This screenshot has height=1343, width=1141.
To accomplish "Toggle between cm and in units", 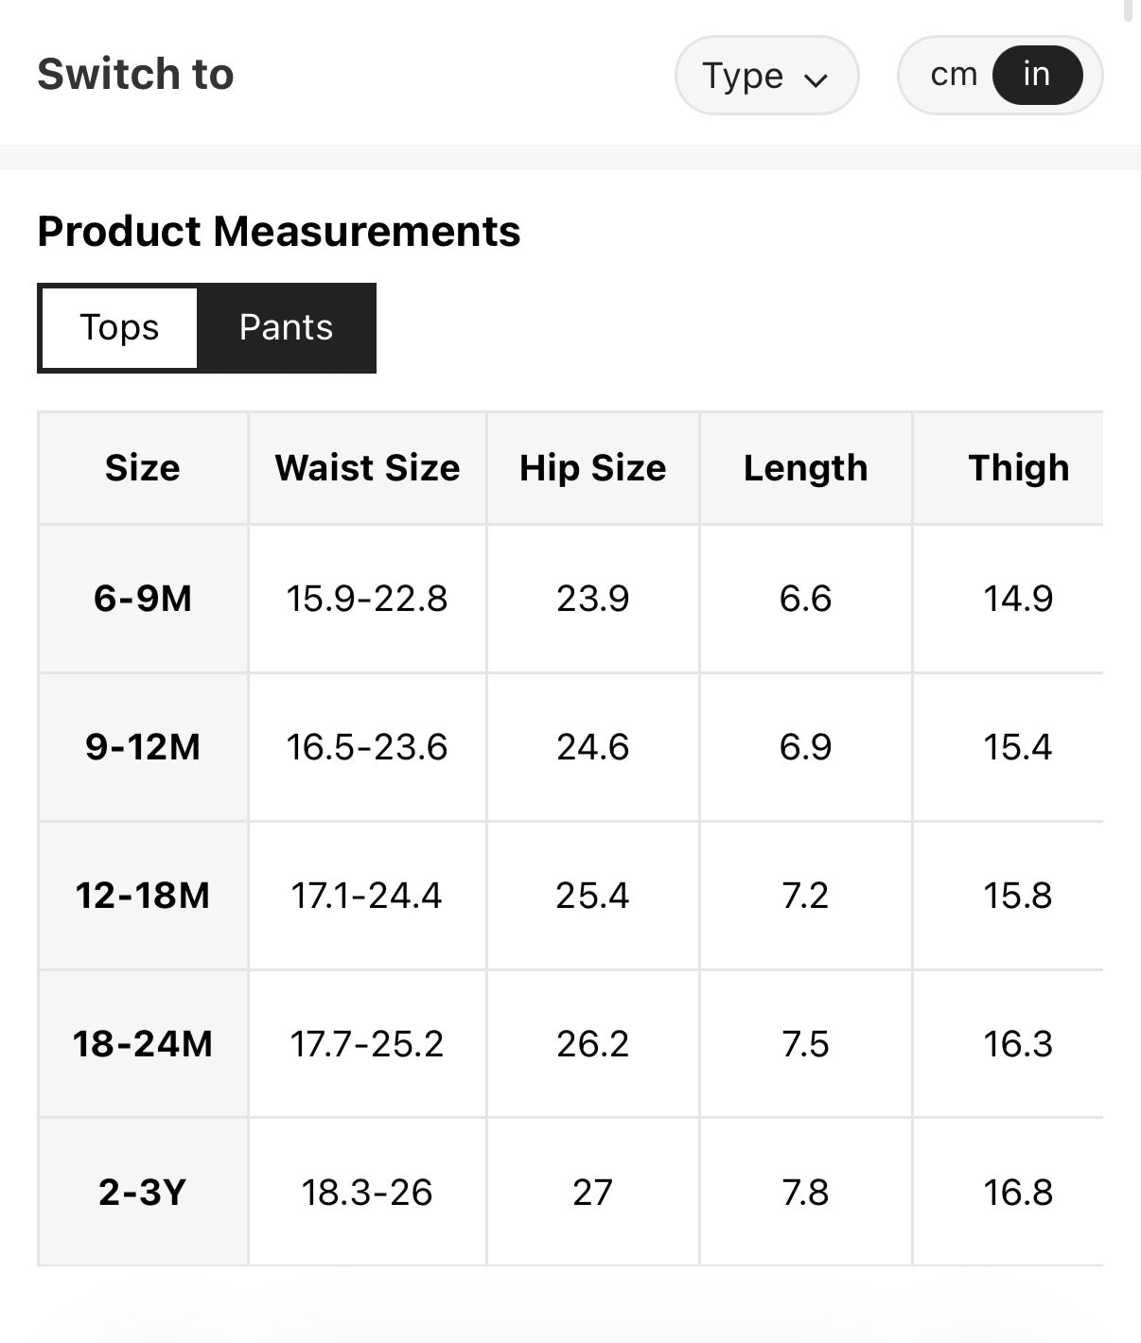I will [999, 74].
